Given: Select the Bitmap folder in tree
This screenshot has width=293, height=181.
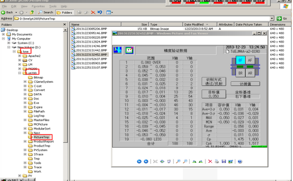Looking at the screenshot, I should [38, 78].
